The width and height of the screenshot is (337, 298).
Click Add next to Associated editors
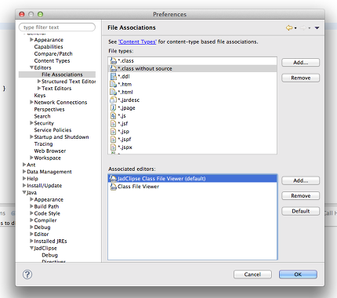click(x=300, y=180)
